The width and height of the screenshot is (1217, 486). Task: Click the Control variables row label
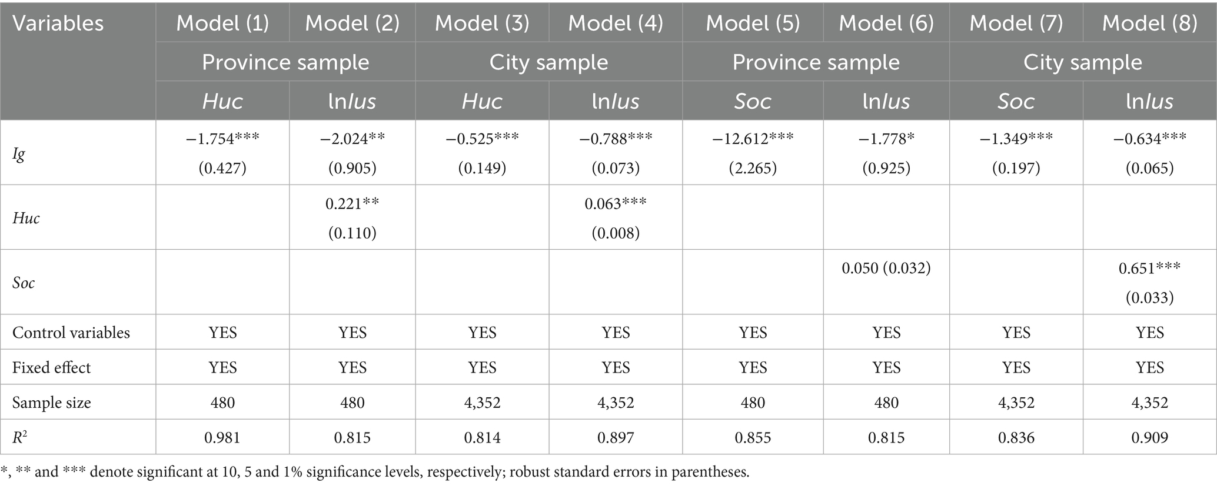(71, 333)
